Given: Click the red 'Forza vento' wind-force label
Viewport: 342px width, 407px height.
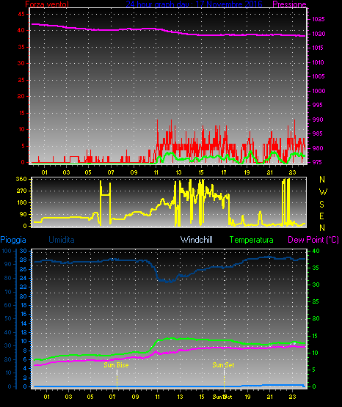Looking at the screenshot, I should 47,4.
